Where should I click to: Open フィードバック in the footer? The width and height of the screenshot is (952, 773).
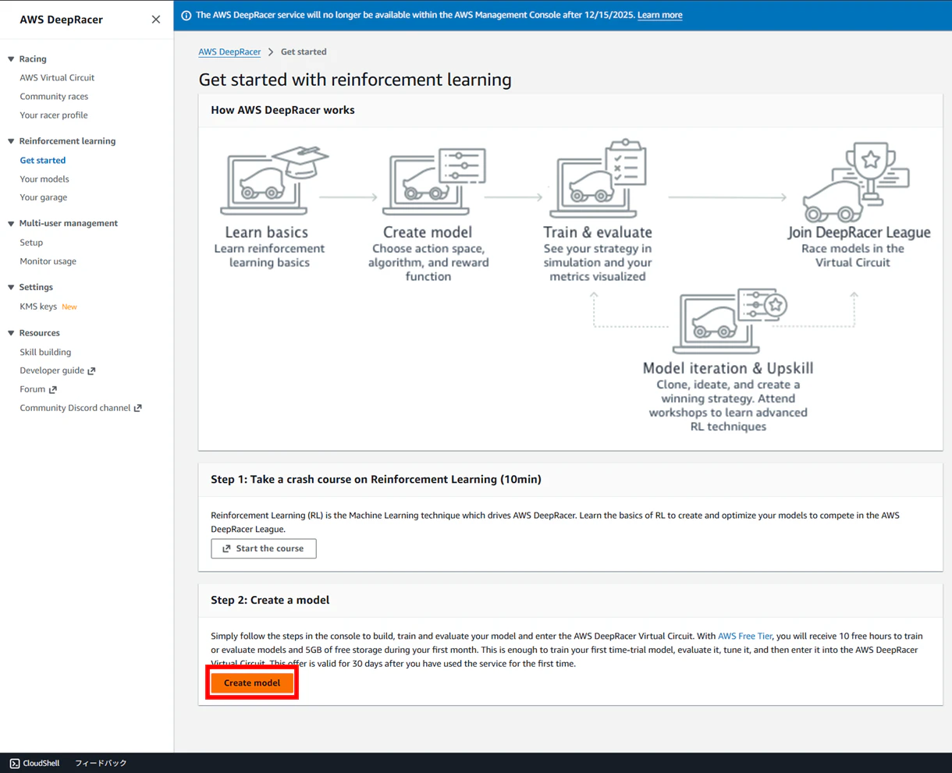coord(101,764)
